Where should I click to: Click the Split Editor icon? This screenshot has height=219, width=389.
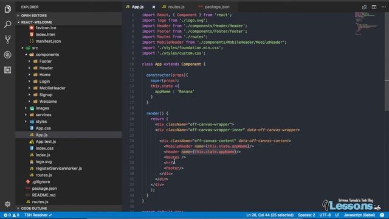click(374, 7)
